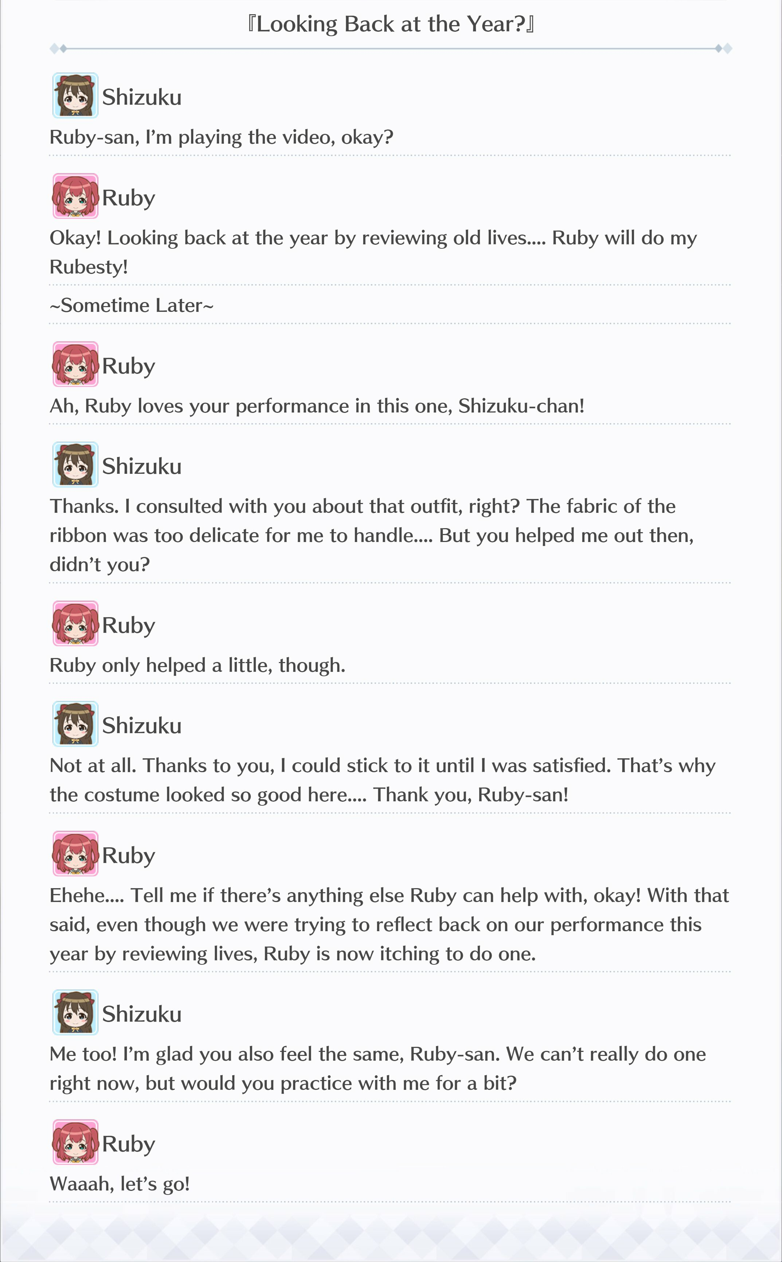Tap Shizuku's avatar above 'consulted with you'
Viewport: 782px width, 1262px height.
coord(75,465)
